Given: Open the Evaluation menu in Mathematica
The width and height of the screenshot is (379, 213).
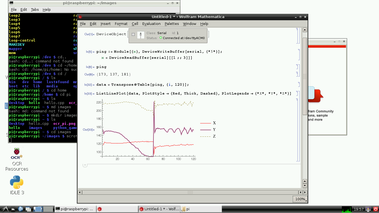Looking at the screenshot, I should click(x=151, y=24).
